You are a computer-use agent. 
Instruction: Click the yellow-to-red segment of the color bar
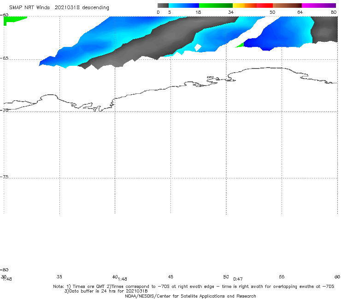coord(253,6)
